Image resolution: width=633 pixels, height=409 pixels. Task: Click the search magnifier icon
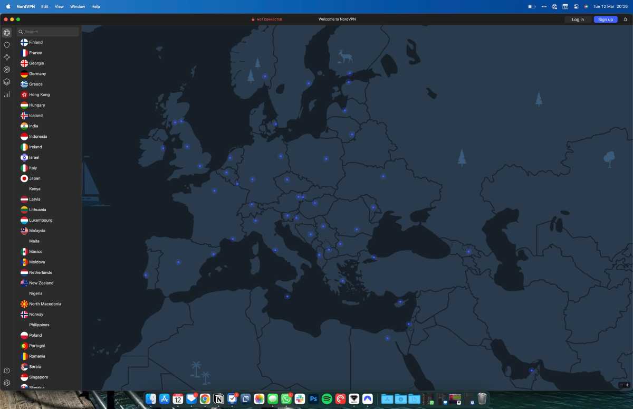21,32
